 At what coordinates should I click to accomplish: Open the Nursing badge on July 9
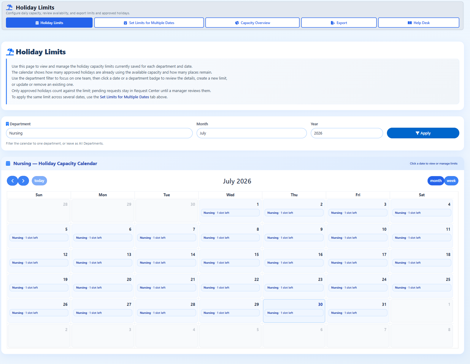pos(294,238)
